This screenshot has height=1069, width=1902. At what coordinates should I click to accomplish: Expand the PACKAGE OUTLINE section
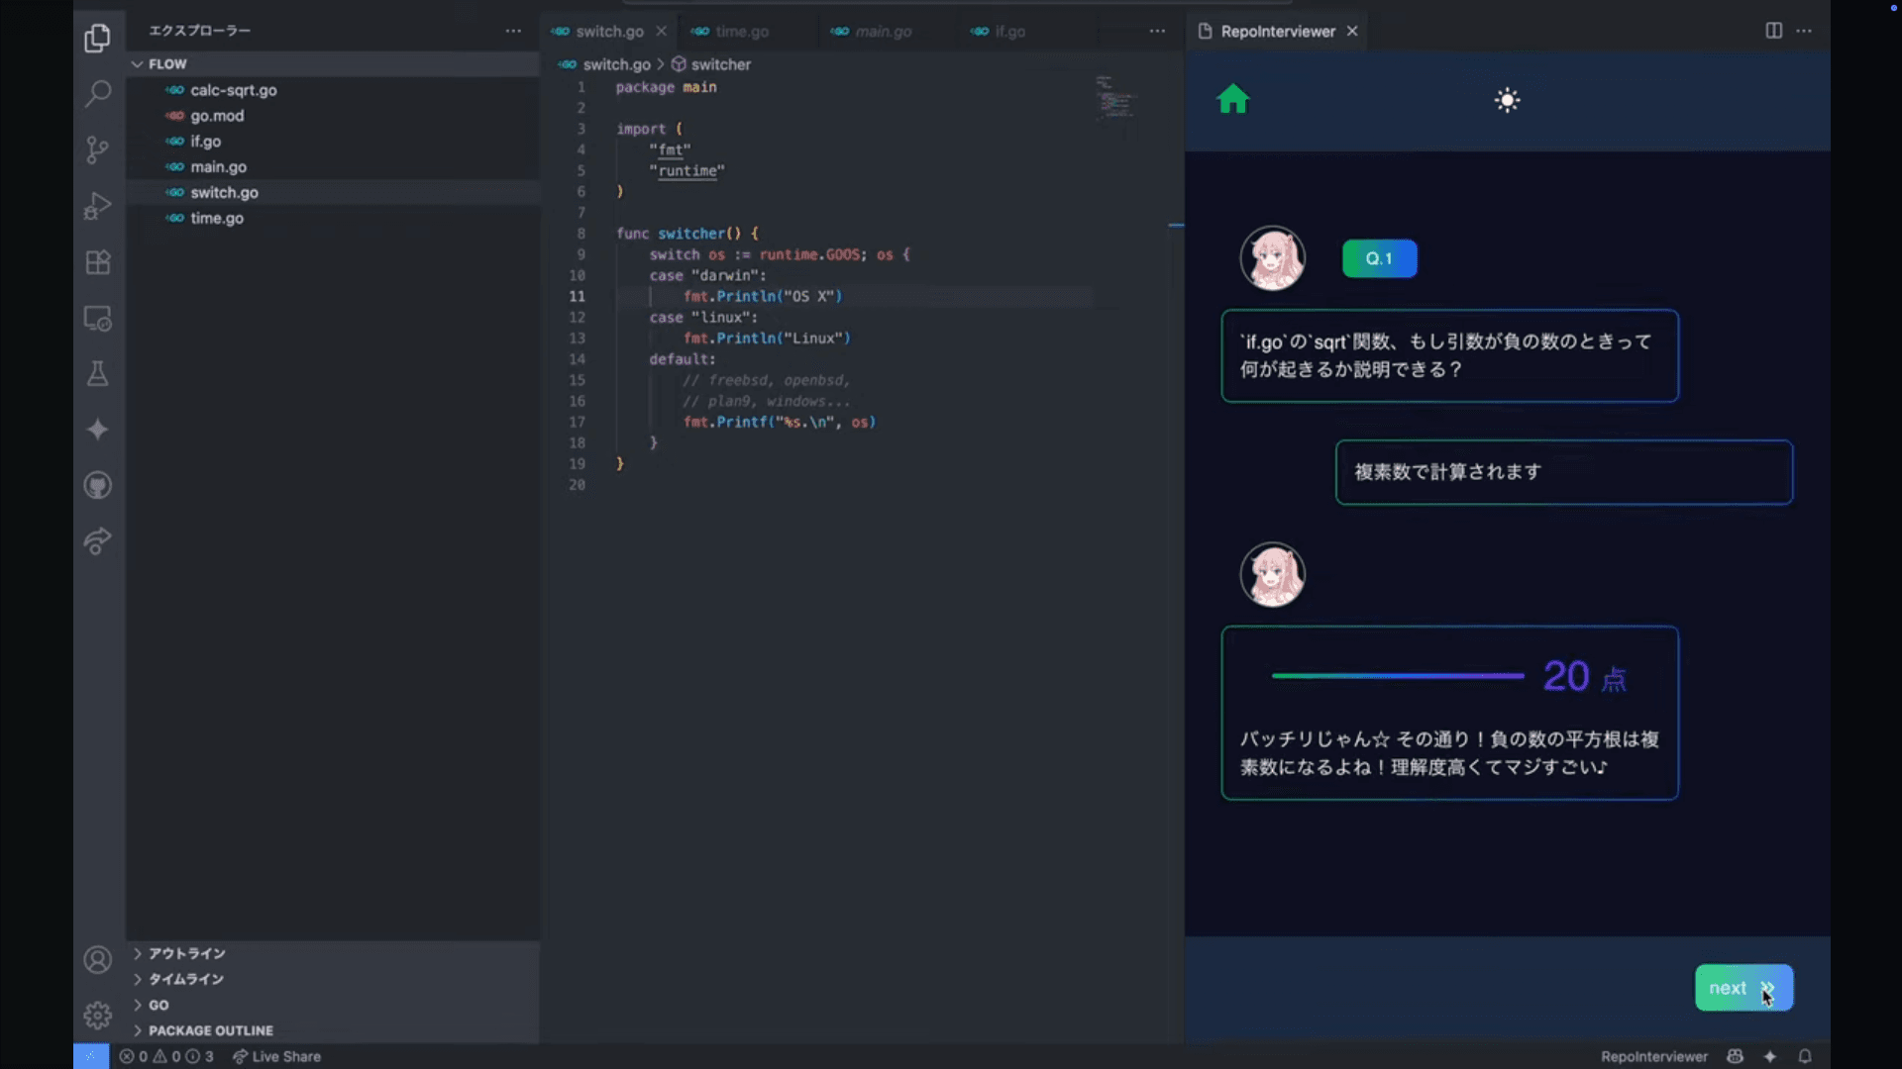click(210, 1030)
